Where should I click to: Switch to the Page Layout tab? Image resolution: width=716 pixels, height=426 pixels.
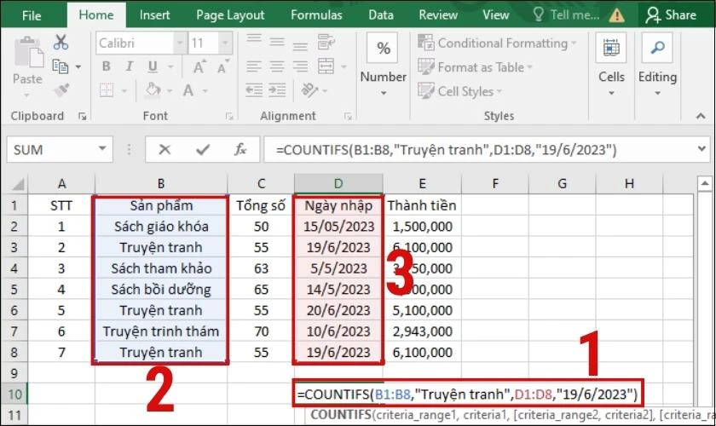point(230,15)
